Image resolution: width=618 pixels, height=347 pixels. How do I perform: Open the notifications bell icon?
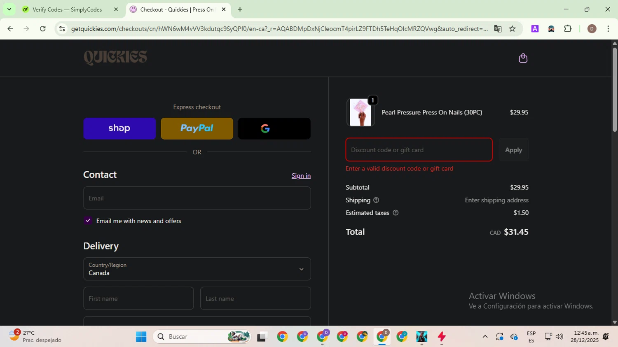(x=606, y=337)
